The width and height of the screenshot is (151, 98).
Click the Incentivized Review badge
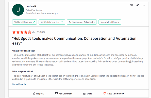click(x=110, y=22)
